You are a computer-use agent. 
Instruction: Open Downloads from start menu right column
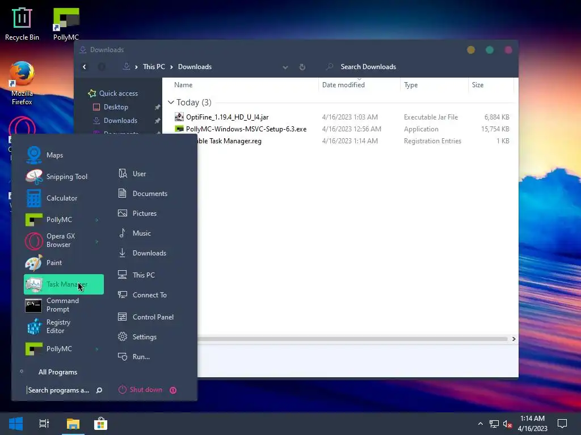(x=142, y=253)
